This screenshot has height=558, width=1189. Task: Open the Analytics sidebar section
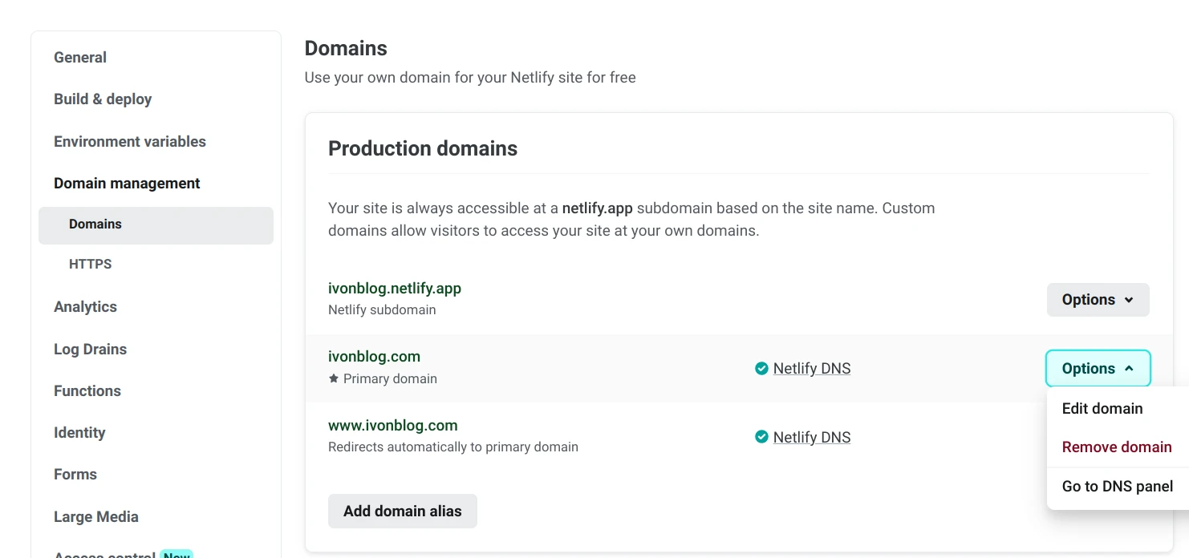point(85,307)
